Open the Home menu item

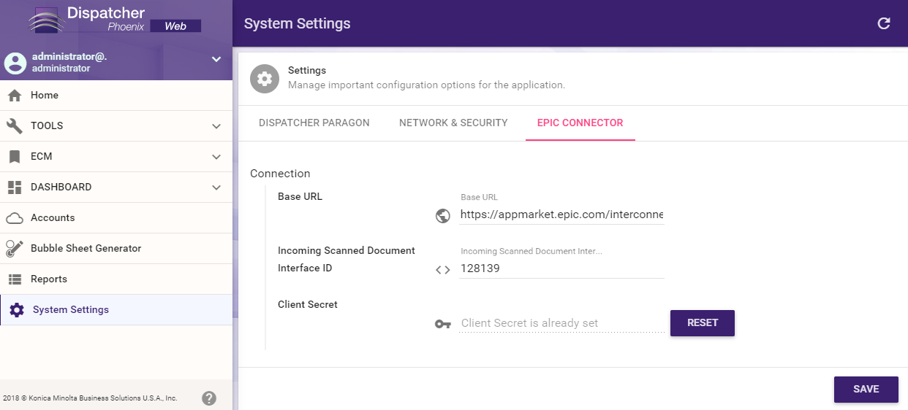coord(116,96)
